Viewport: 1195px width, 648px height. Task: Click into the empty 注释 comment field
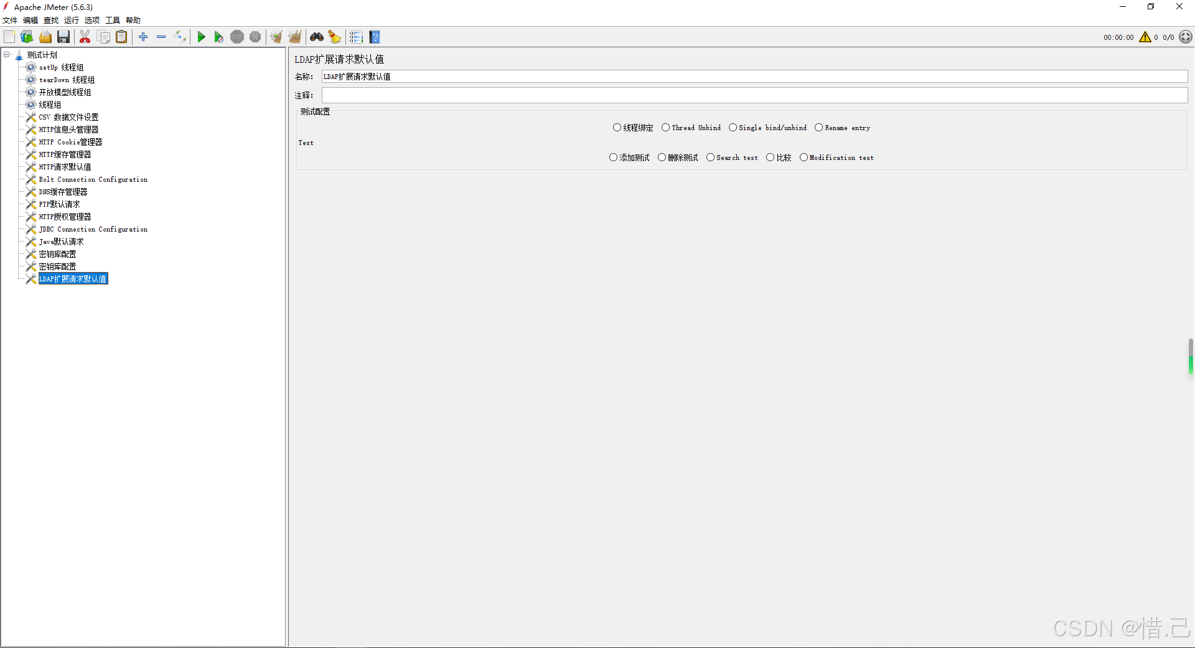[754, 95]
